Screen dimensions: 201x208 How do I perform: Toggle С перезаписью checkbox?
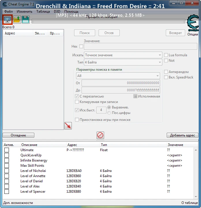[x=77, y=96]
